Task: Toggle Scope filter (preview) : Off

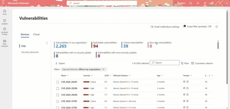Action: pyautogui.click(x=197, y=27)
